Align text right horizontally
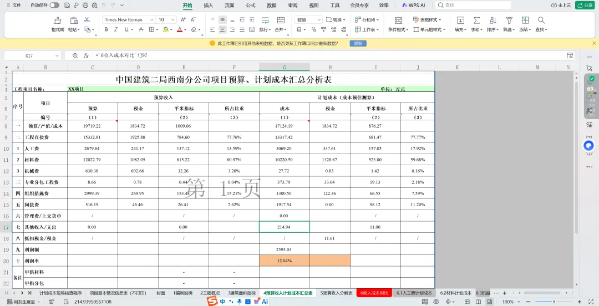Screen dimensions: 599x306 [232, 29]
